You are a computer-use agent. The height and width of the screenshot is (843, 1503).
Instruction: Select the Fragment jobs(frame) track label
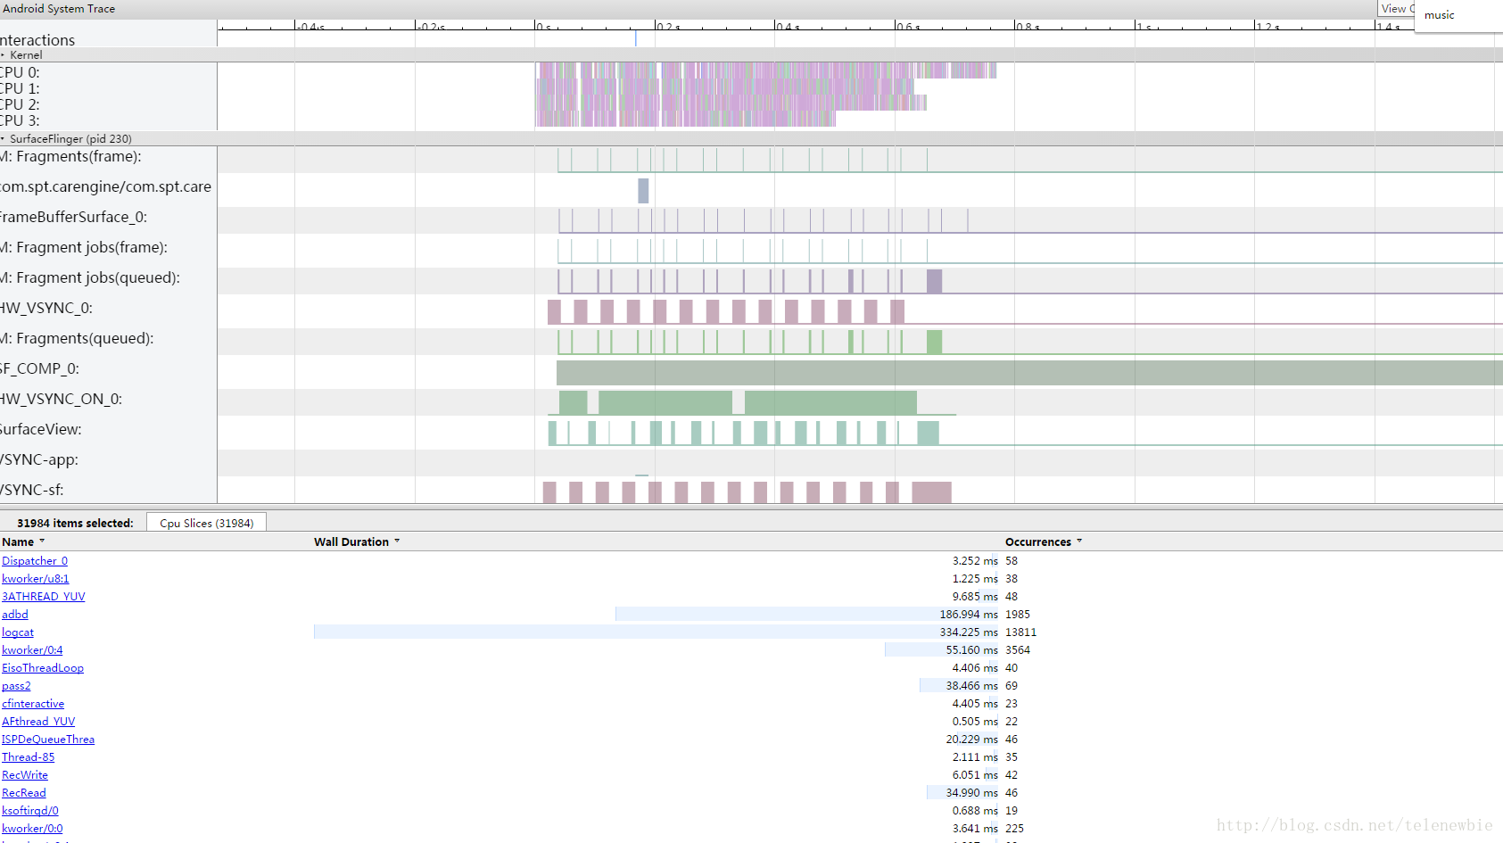84,247
